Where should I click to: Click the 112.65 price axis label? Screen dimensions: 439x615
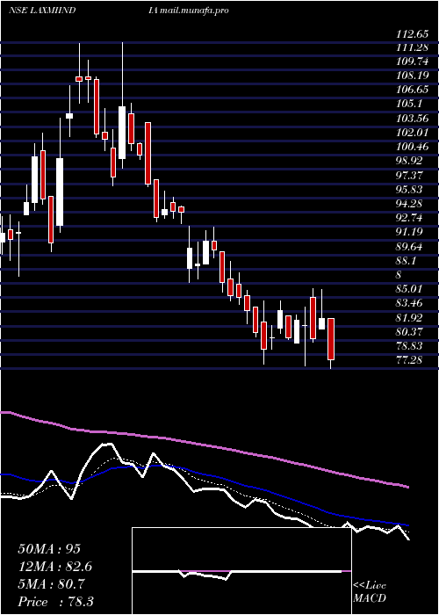coord(413,34)
